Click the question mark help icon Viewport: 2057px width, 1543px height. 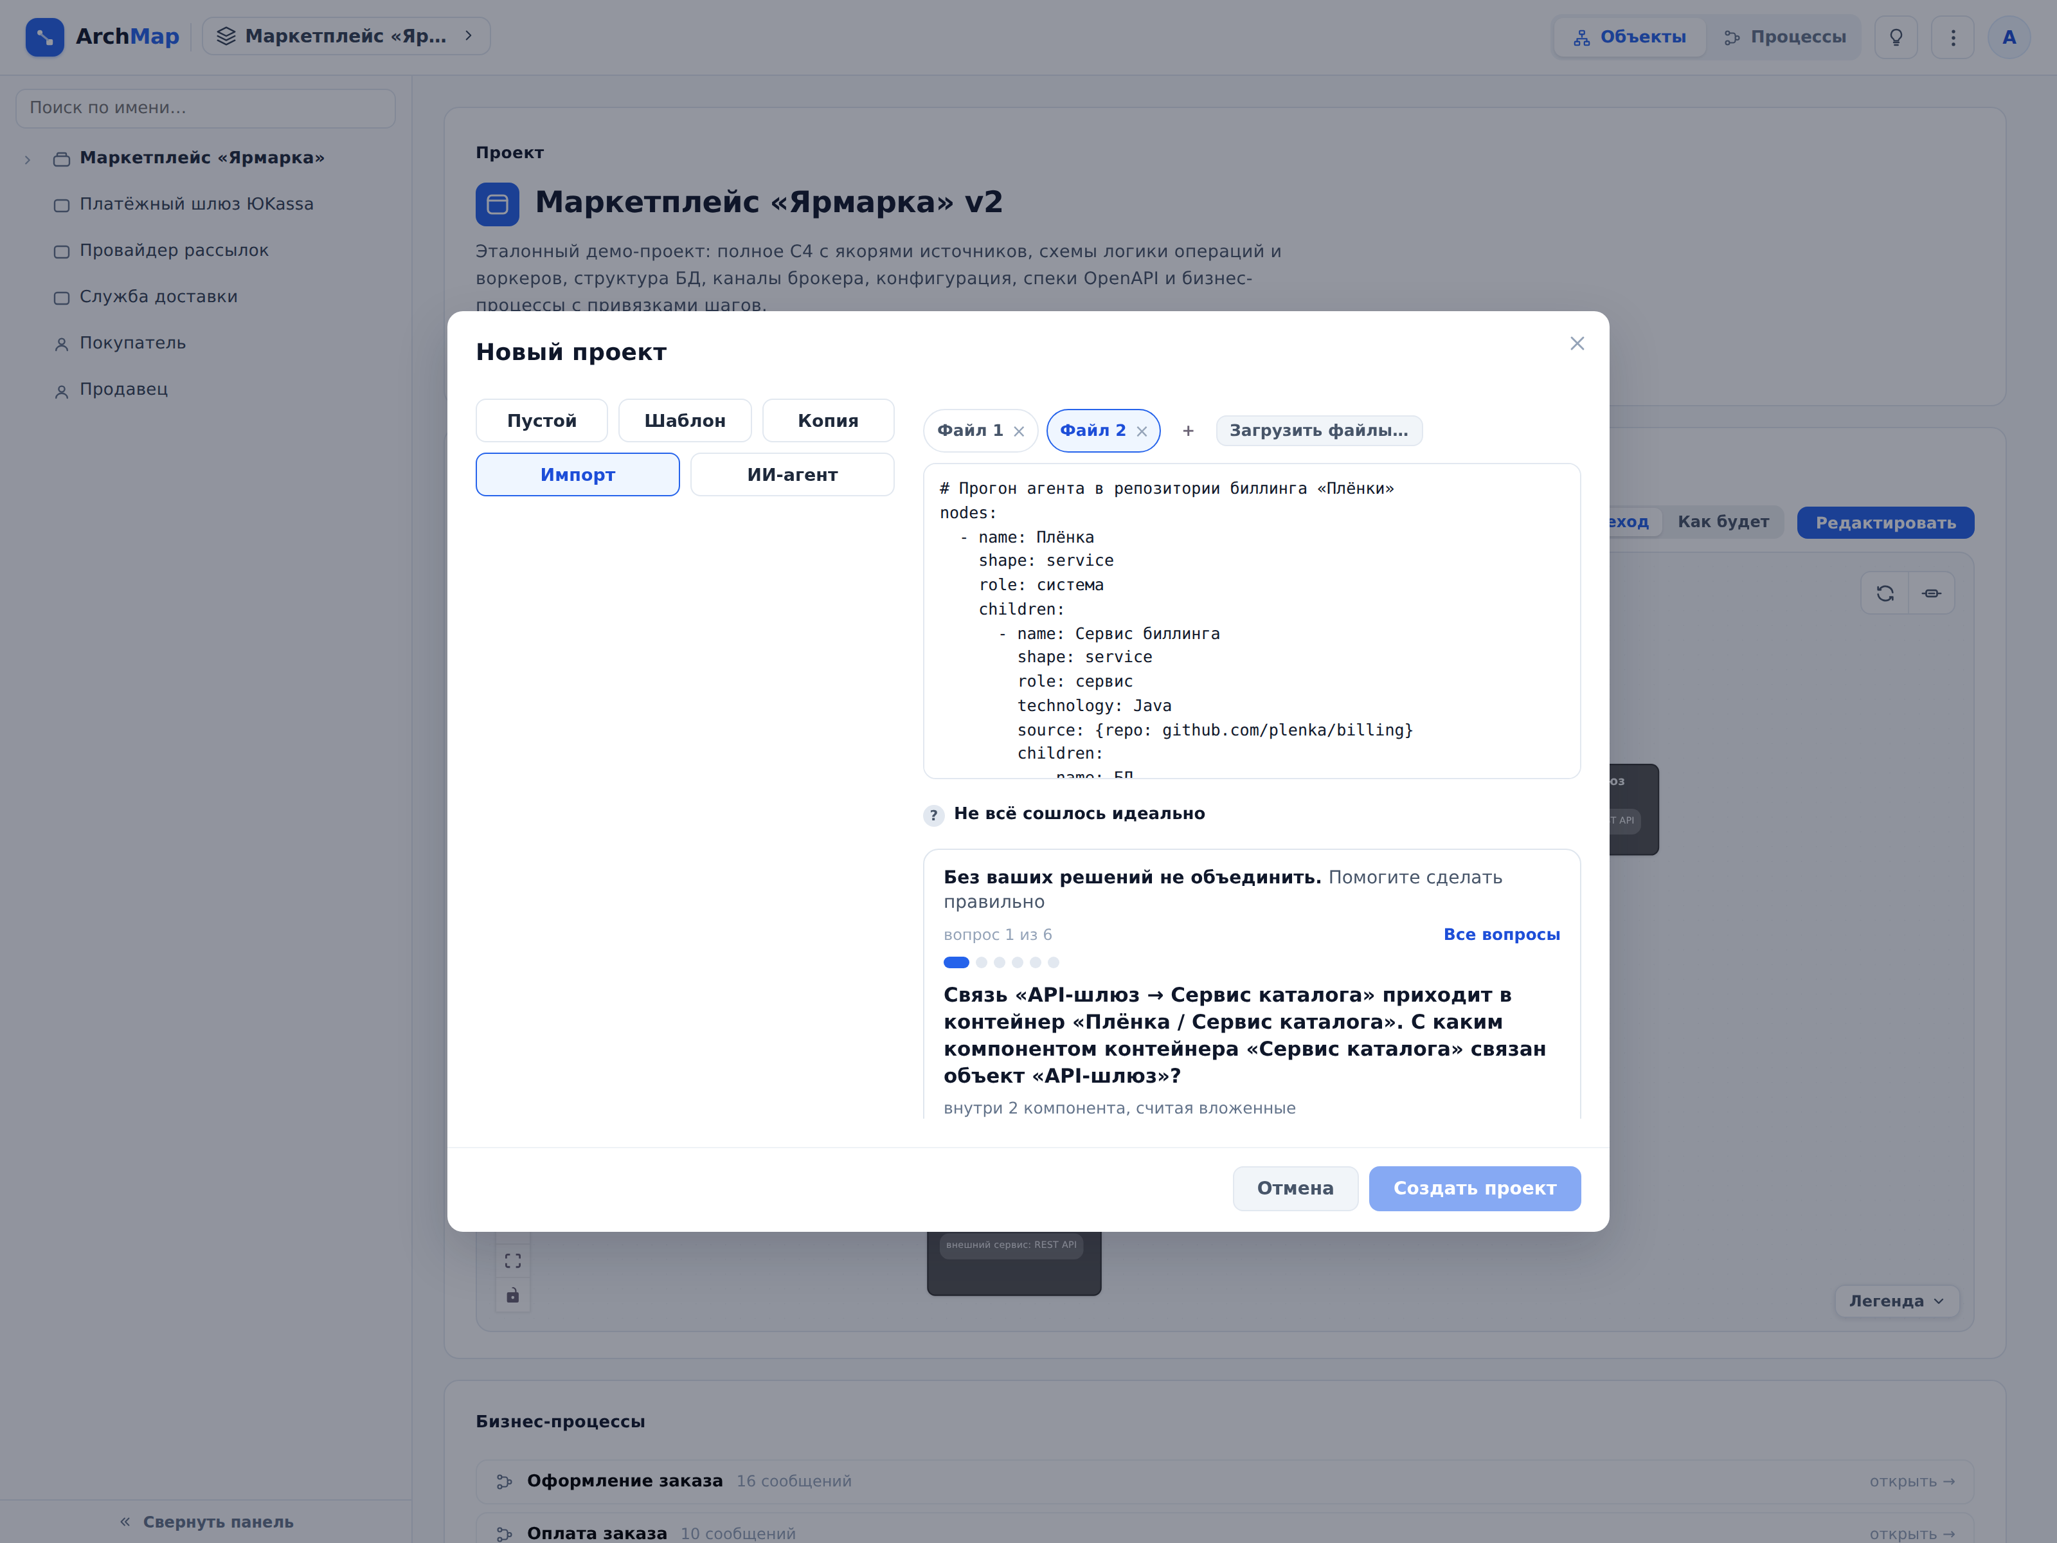pos(933,816)
